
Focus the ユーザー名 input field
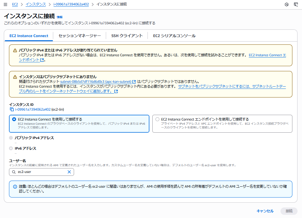tap(41, 172)
